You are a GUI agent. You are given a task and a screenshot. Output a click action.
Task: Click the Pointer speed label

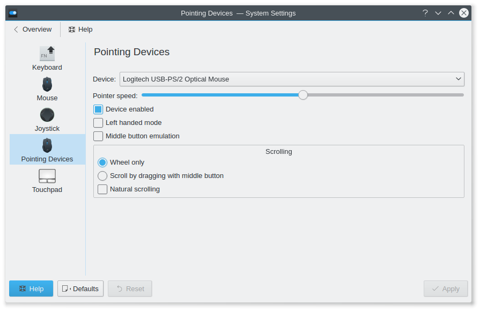coord(115,96)
